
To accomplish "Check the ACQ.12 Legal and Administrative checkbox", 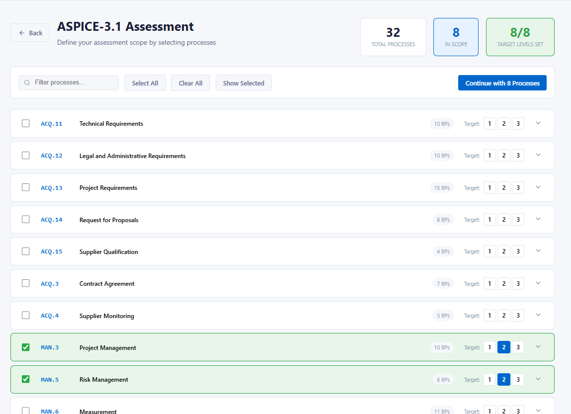I will (25, 156).
